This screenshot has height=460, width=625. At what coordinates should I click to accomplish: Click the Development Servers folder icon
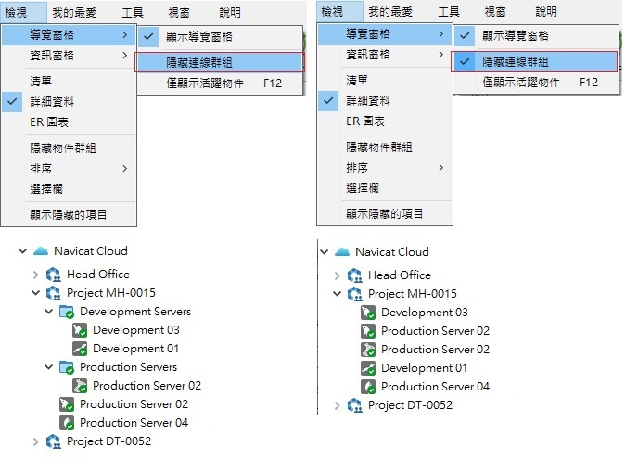click(x=67, y=312)
